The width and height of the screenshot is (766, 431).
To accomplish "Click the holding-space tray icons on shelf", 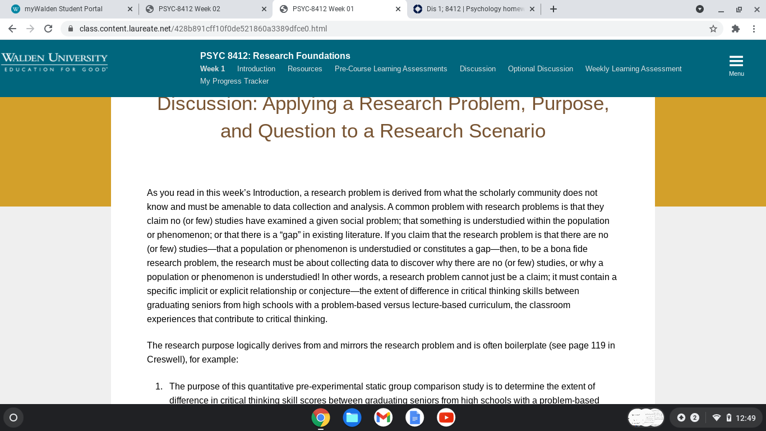I will (x=645, y=418).
